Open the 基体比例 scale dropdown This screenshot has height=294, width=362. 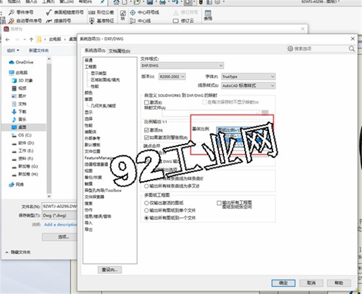(244, 130)
